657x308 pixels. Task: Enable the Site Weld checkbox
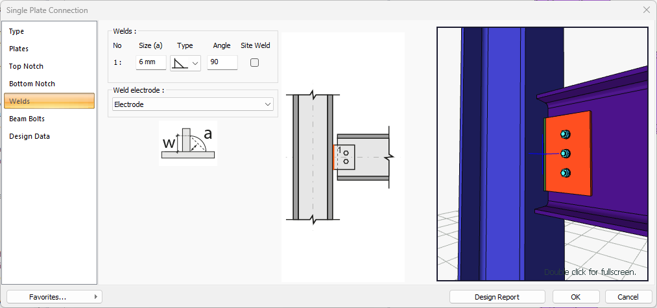pos(254,62)
